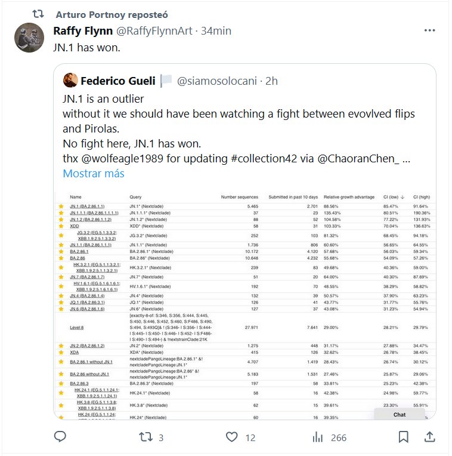452x456 pixels.
Task: Toggle the star beside BA.2.86.1 row
Action: coord(60,252)
